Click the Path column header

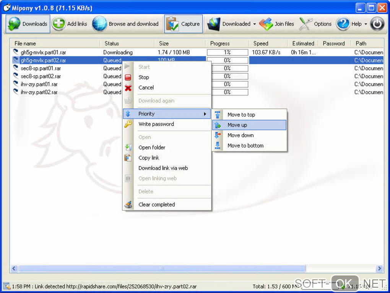tap(367, 43)
